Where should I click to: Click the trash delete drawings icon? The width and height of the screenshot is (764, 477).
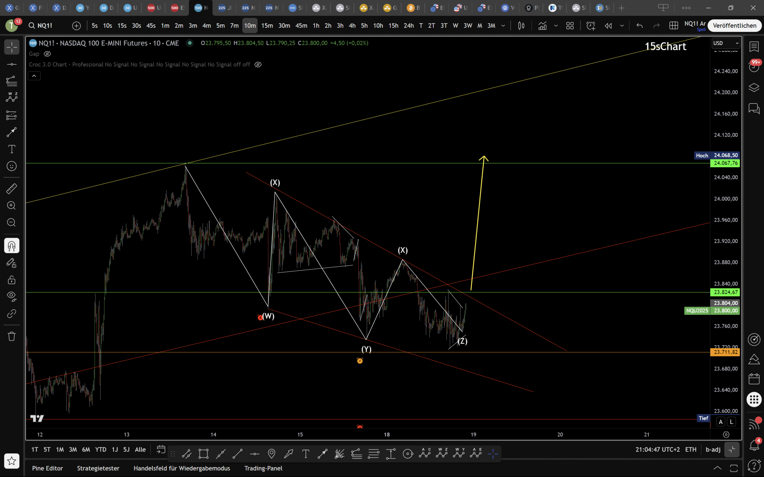pos(11,336)
